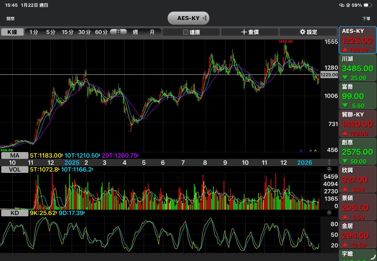This screenshot has height=261, width=377.
Task: Select 貿聯-KY in the watchlist
Action: click(358, 124)
